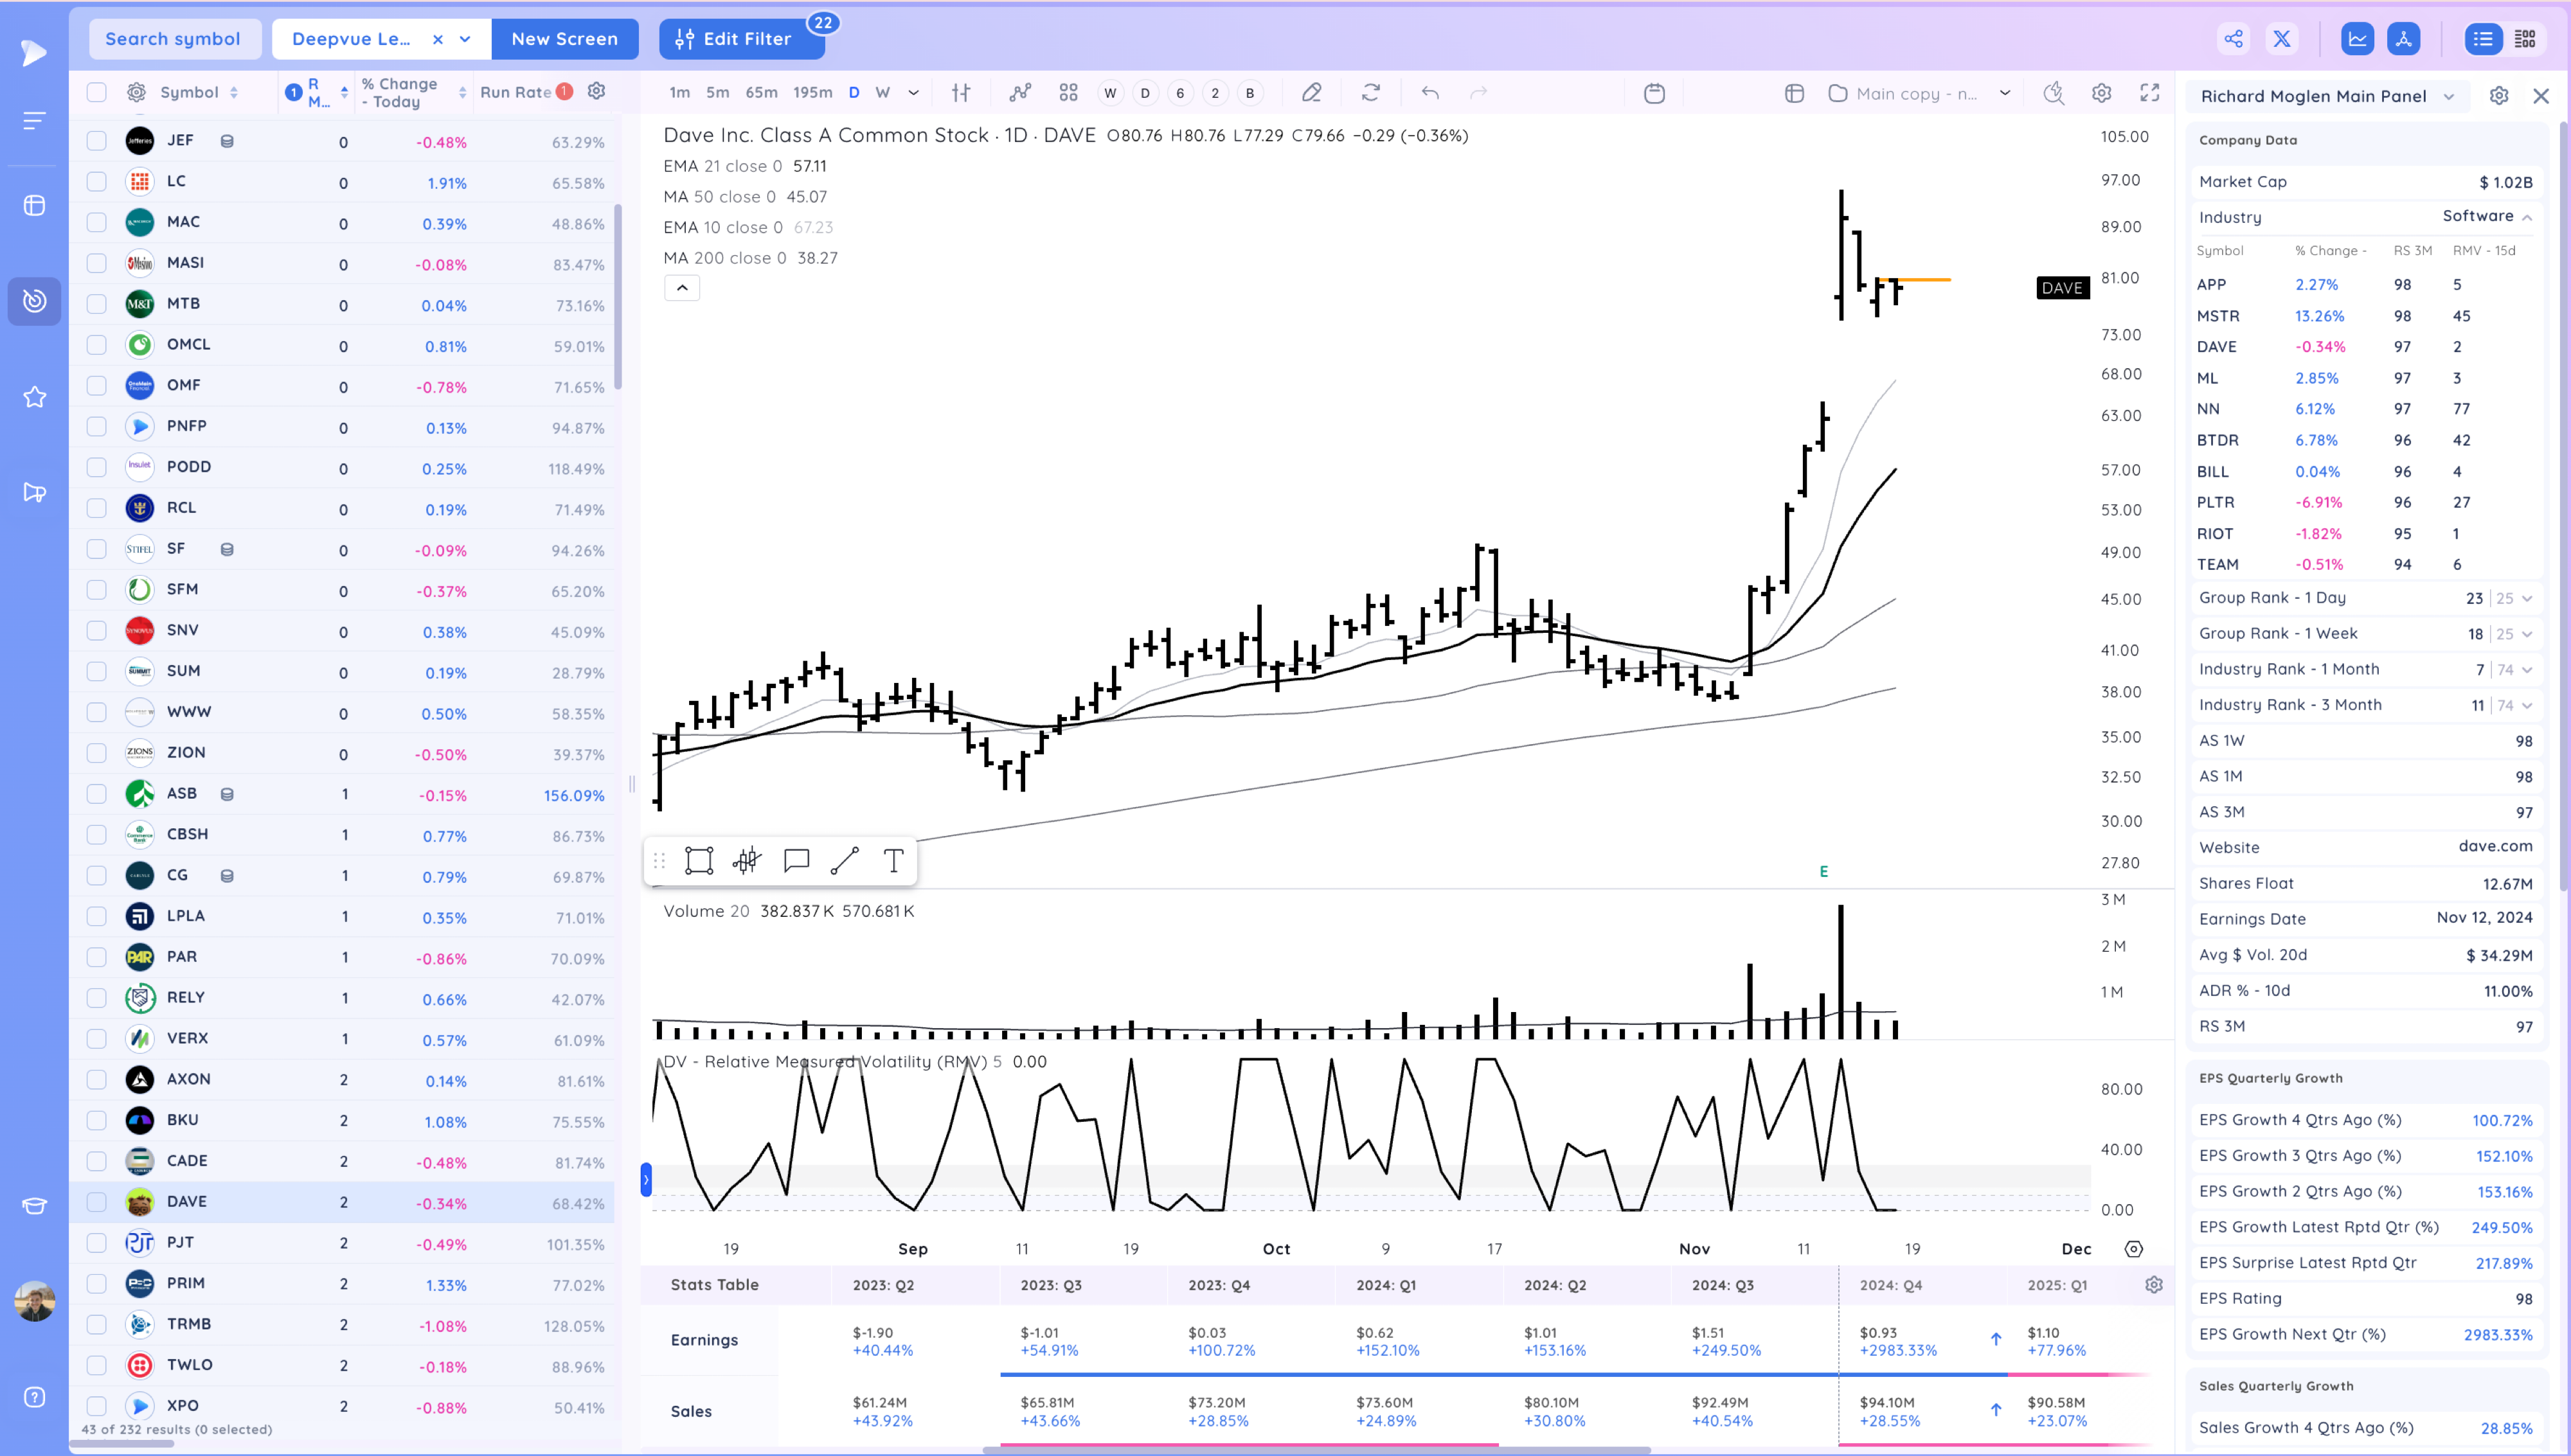Image resolution: width=2571 pixels, height=1456 pixels.
Task: Enter fullscreen chart mode
Action: [2149, 93]
